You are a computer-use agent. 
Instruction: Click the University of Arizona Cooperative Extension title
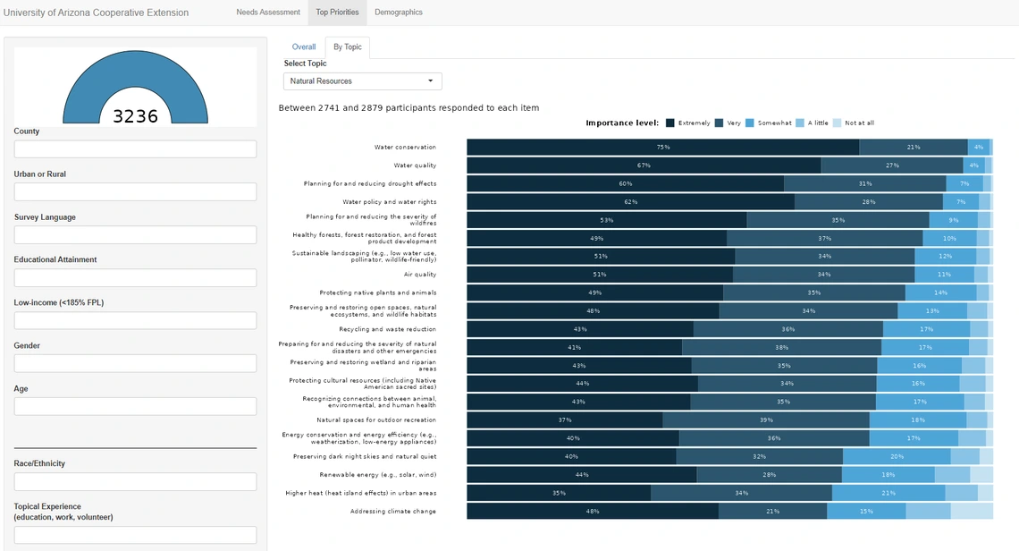coord(97,13)
